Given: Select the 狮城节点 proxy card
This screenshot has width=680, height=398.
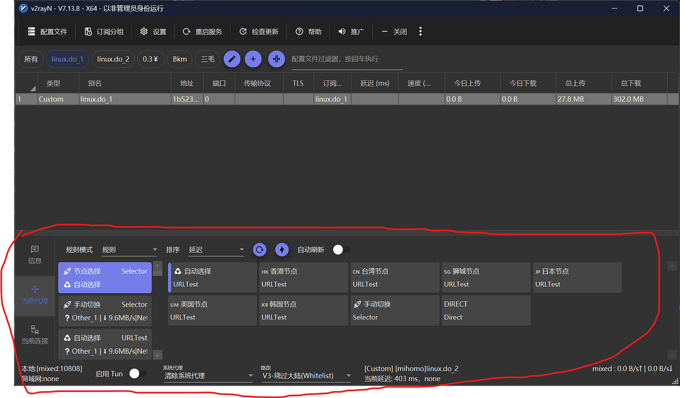Looking at the screenshot, I should click(486, 278).
